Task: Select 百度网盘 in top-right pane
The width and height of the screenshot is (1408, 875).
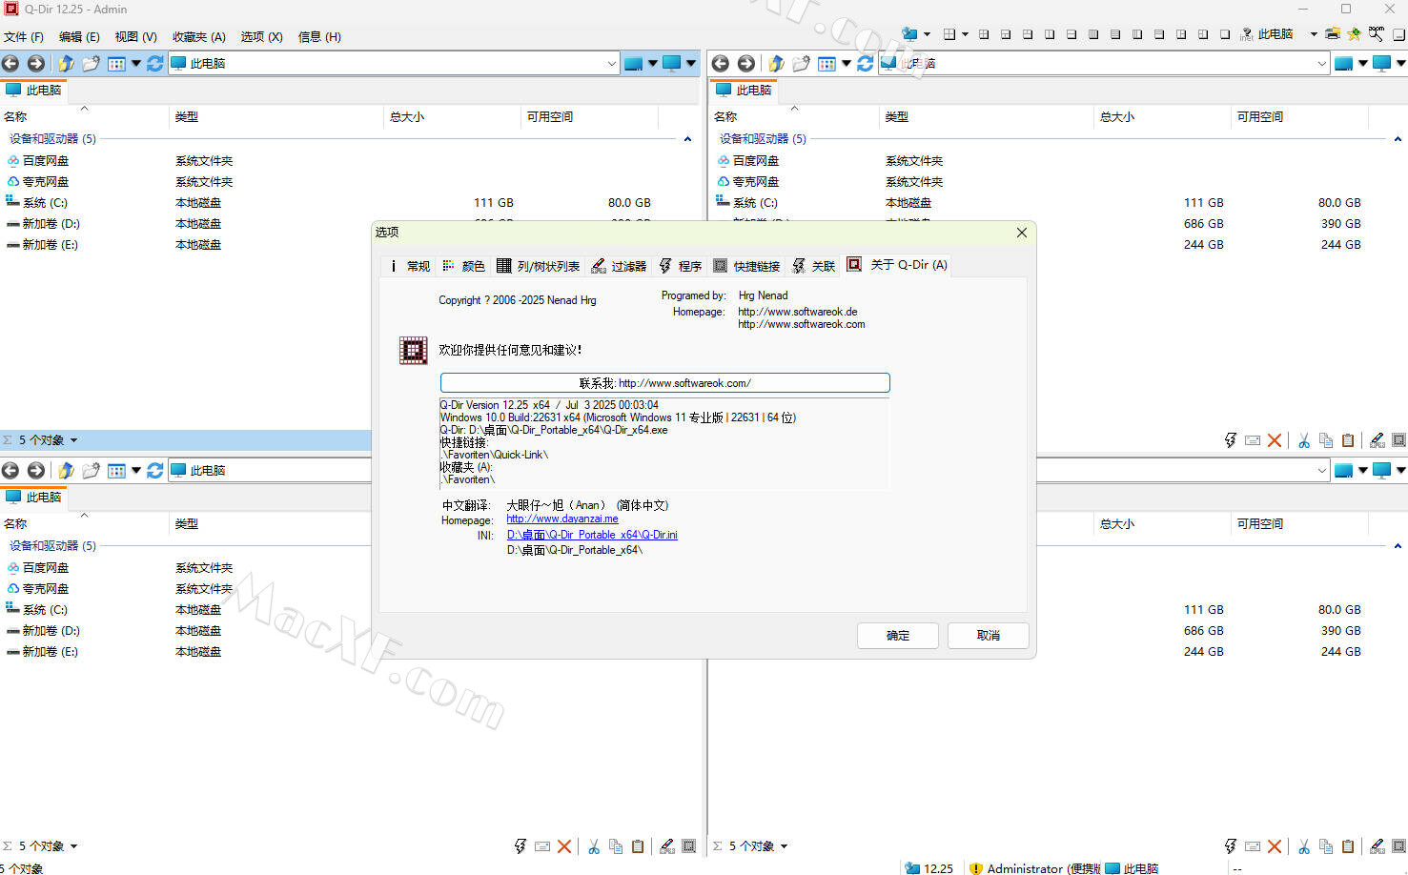Action: point(747,161)
